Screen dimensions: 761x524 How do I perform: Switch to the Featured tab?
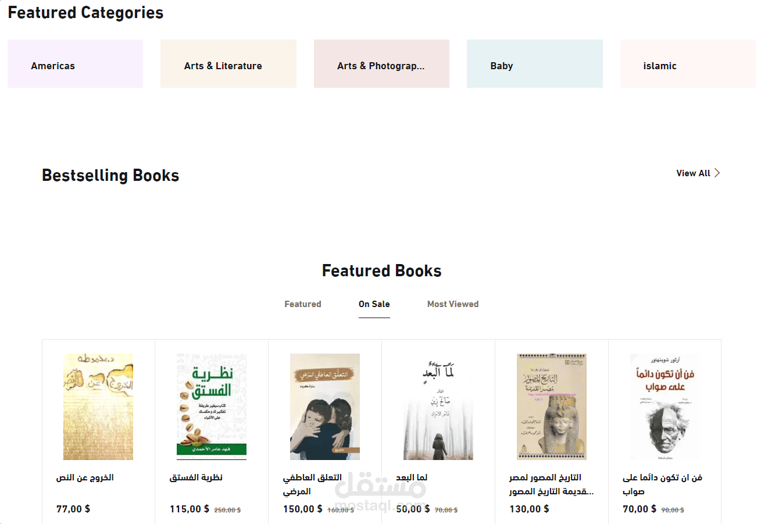(x=302, y=304)
